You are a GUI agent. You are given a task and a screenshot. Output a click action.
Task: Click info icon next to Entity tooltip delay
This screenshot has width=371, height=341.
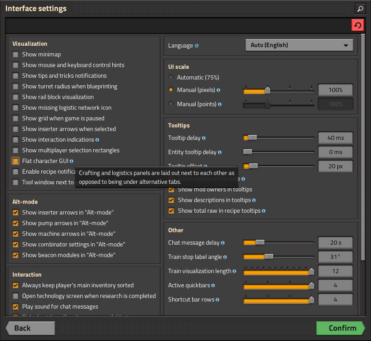point(220,152)
